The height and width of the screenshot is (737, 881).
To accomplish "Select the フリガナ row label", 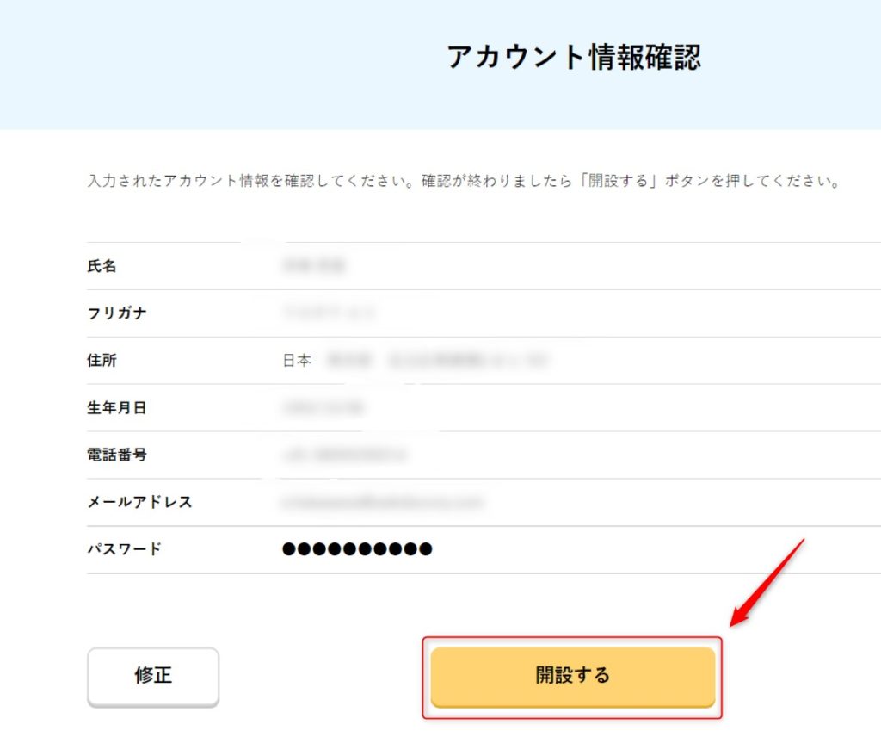I will [117, 313].
